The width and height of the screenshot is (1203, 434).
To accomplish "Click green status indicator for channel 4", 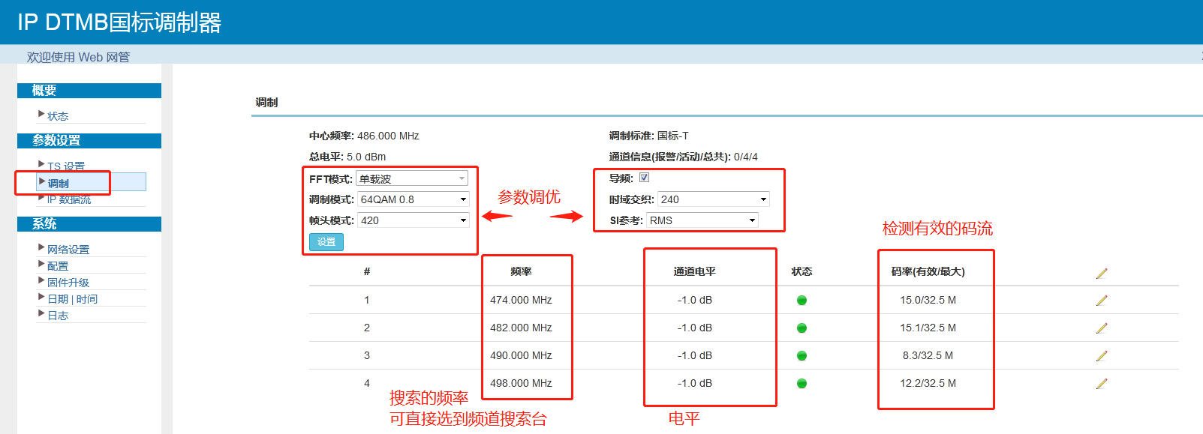I will pyautogui.click(x=801, y=384).
